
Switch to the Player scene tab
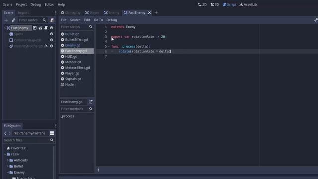click(x=92, y=13)
